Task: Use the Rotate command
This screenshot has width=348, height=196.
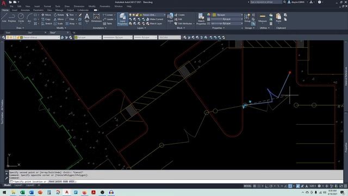Action: click(59, 15)
